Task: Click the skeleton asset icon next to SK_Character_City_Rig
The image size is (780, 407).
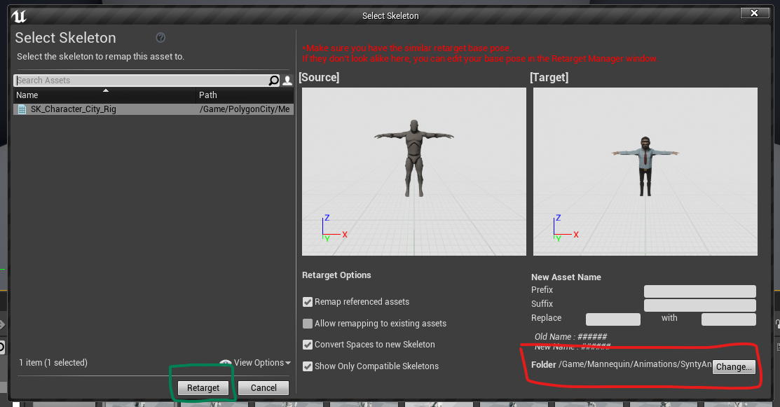Action: coord(20,109)
